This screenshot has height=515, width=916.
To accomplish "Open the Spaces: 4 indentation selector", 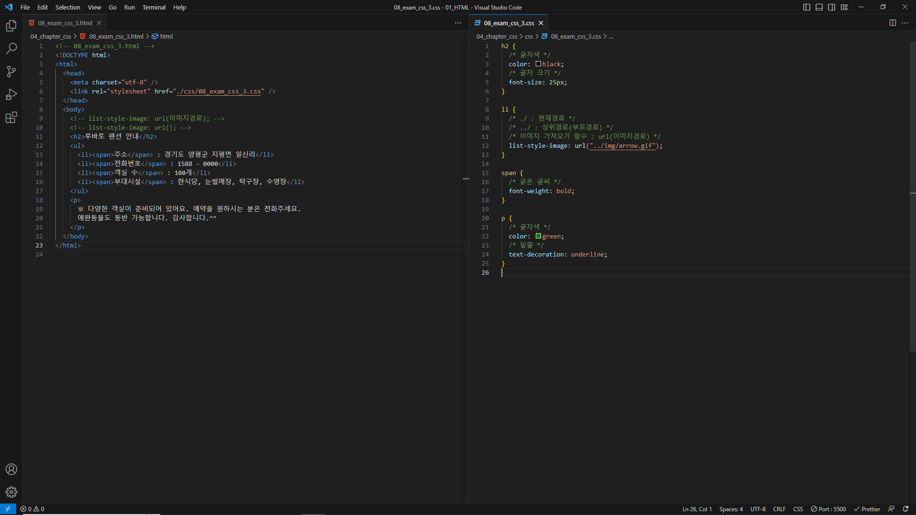I will [731, 509].
